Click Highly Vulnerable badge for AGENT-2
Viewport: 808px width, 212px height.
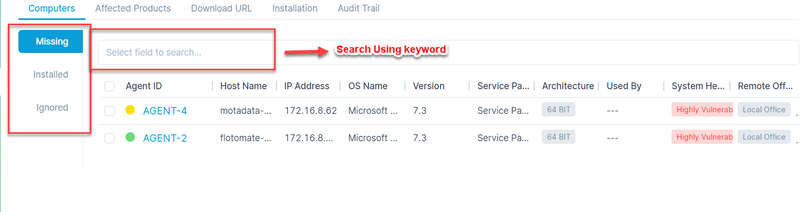click(702, 137)
